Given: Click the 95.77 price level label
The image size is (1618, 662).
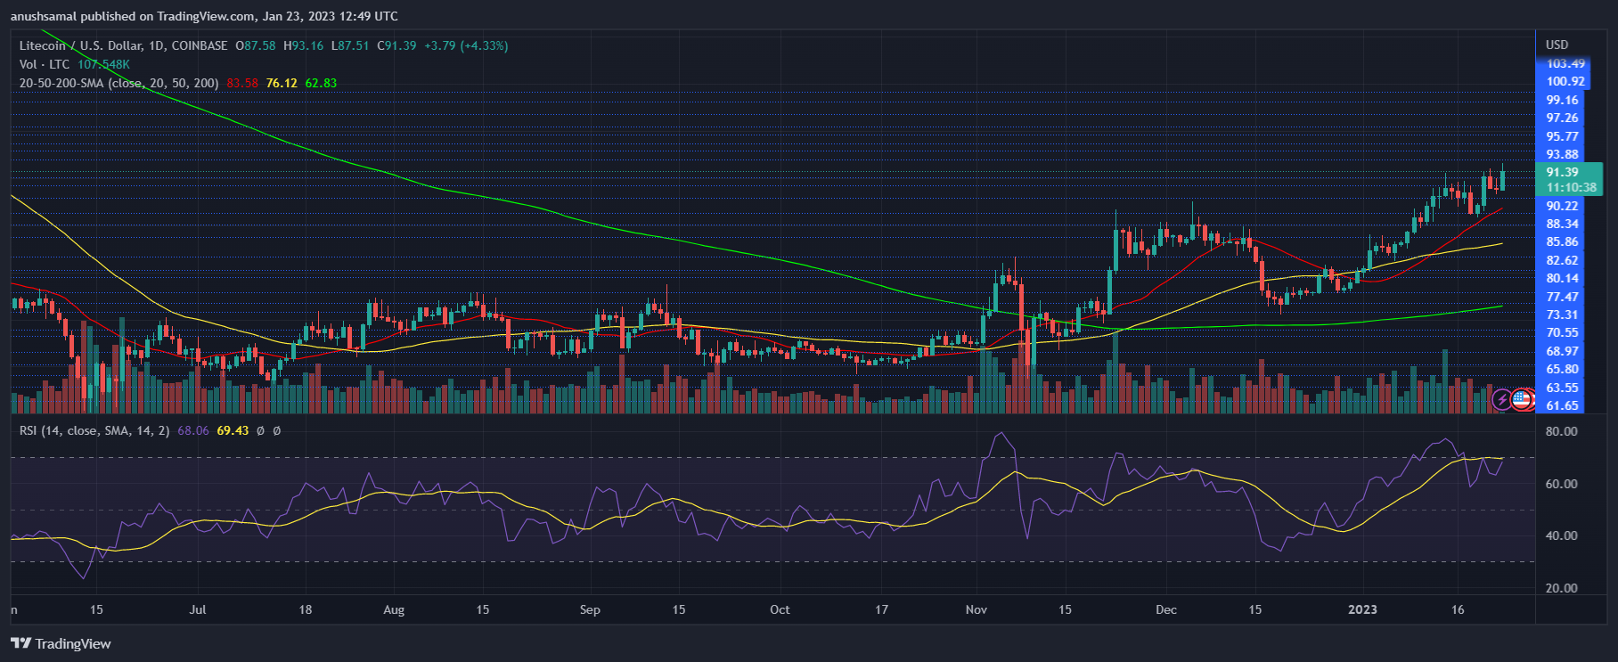Looking at the screenshot, I should pos(1562,136).
